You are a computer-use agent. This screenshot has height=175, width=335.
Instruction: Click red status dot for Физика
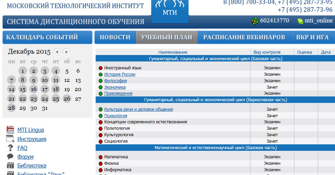[x=101, y=164]
